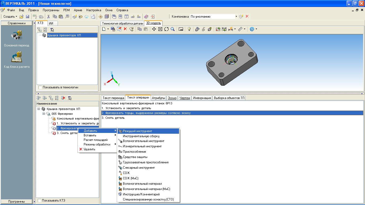365x205 pixels.
Task: Select the rotate model tool
Action: point(166,29)
